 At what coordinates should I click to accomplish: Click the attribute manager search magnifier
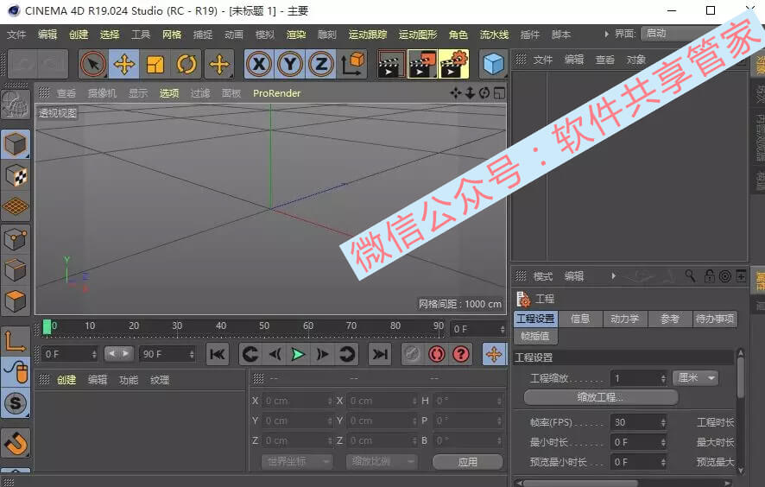point(689,276)
